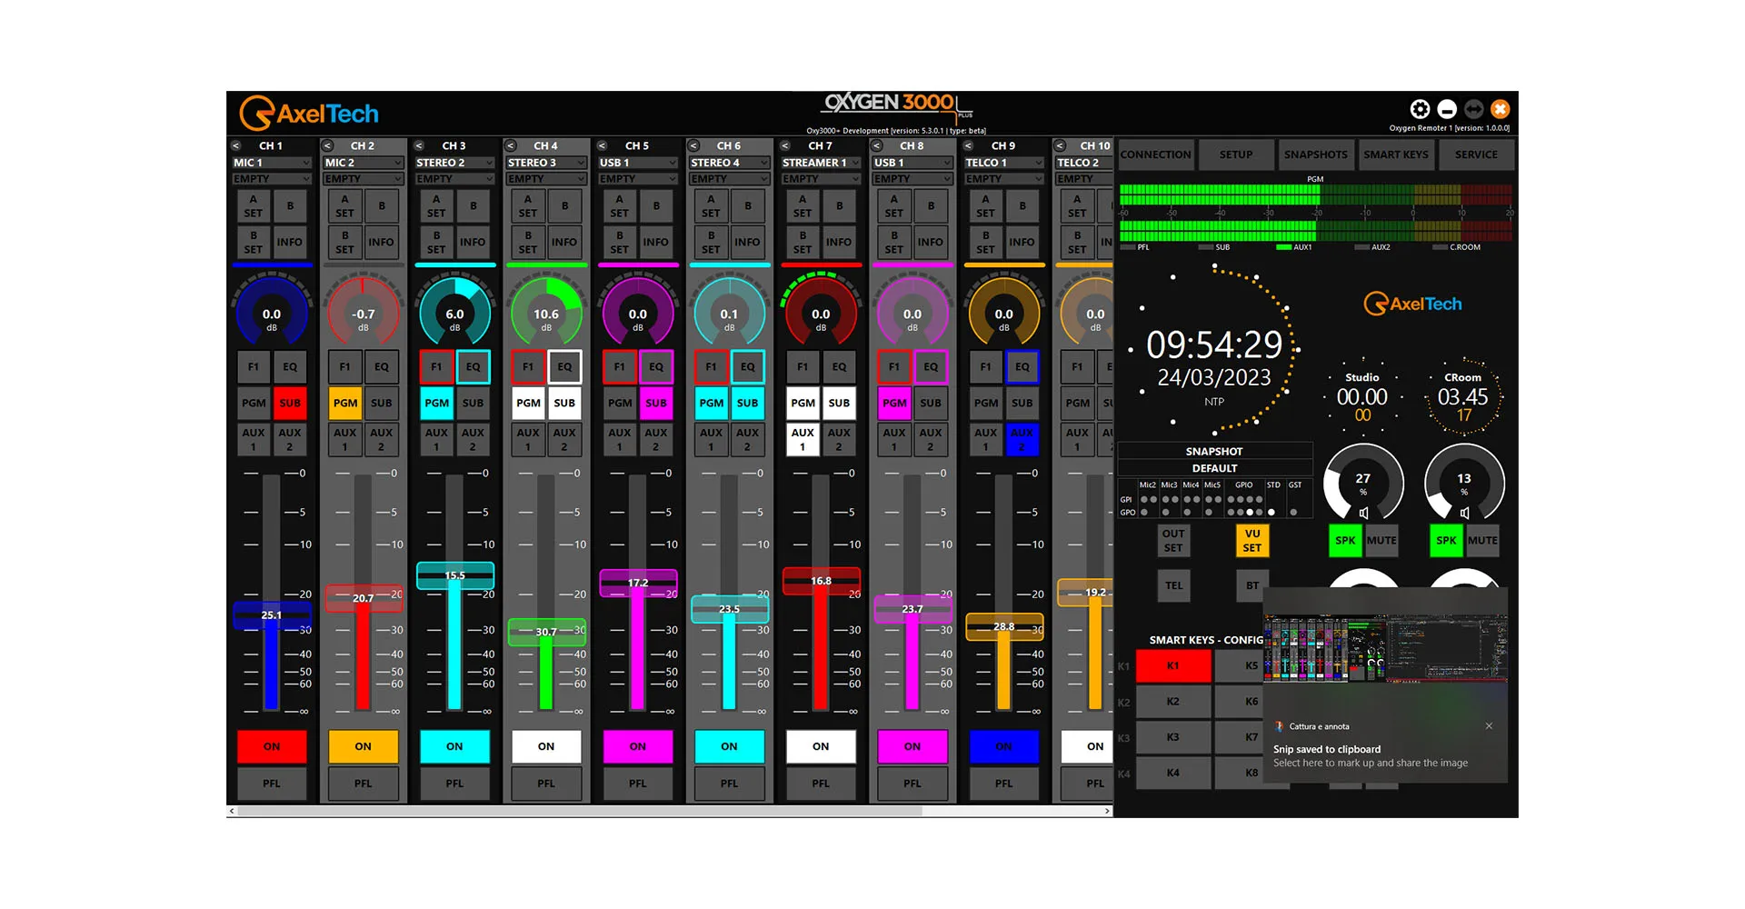
Task: Open EMPTY dropdown under USB 1 on CH 5
Action: tap(638, 179)
